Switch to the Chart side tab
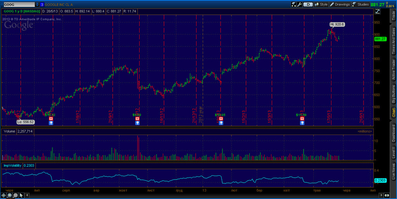397x199 pixels. 394,112
